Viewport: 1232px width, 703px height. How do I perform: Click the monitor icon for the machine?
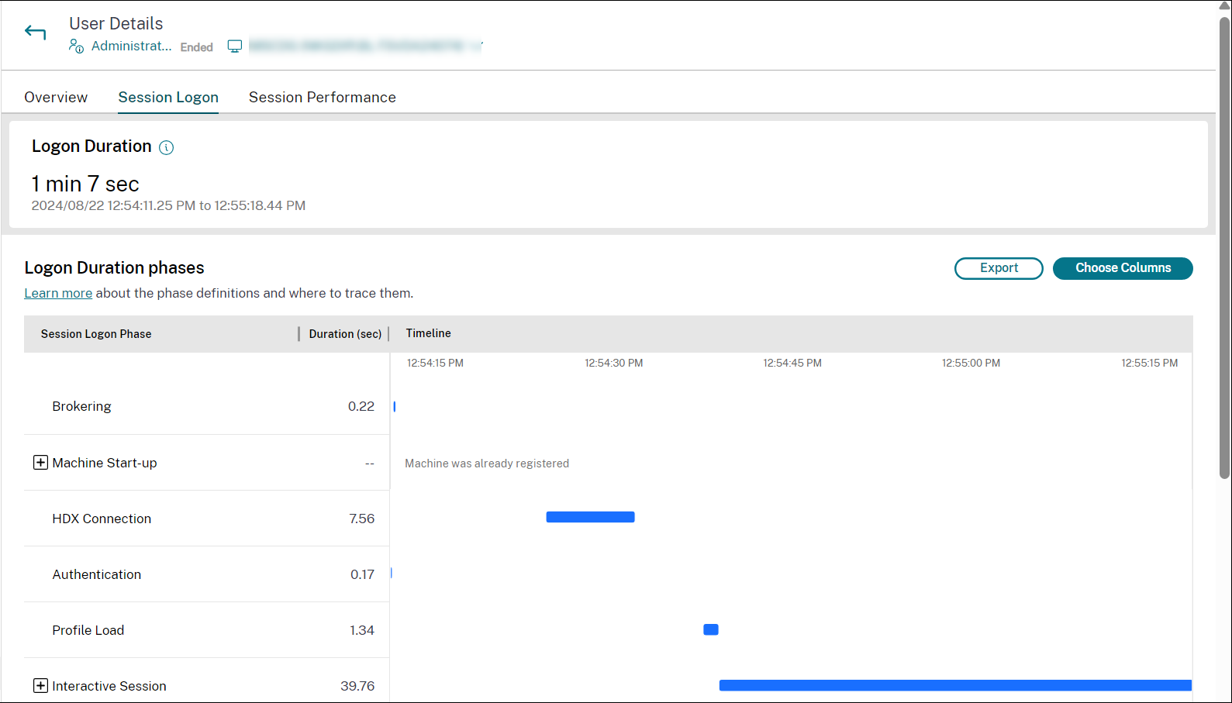pyautogui.click(x=234, y=47)
